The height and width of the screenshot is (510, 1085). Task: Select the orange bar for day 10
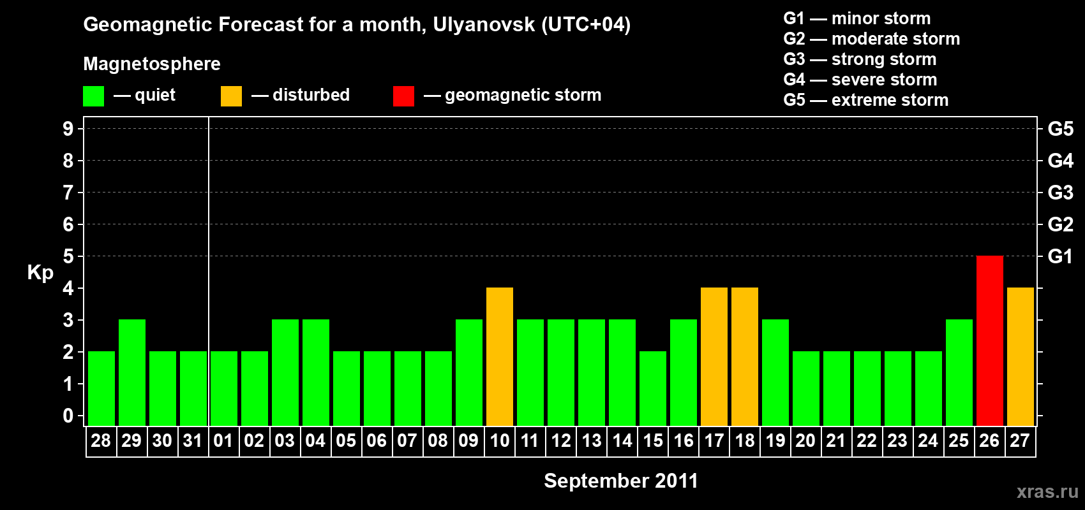click(x=499, y=356)
